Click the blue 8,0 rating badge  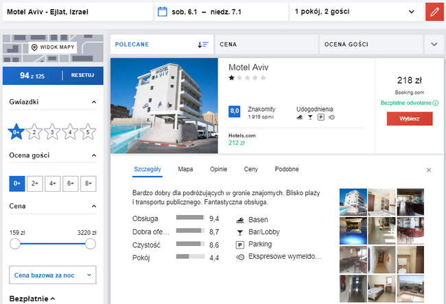(x=235, y=112)
